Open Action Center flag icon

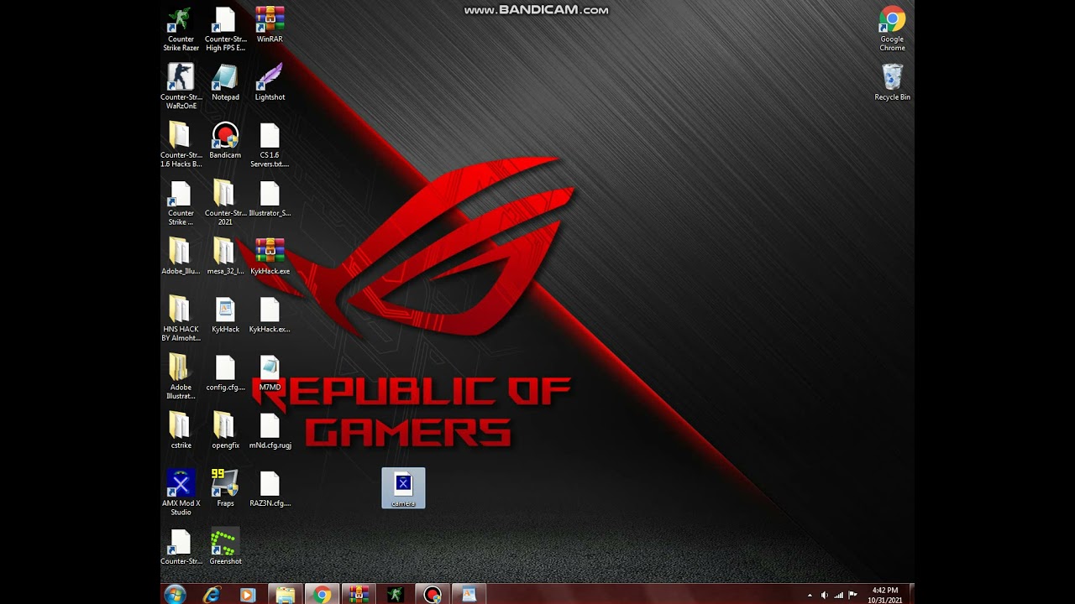pyautogui.click(x=852, y=596)
